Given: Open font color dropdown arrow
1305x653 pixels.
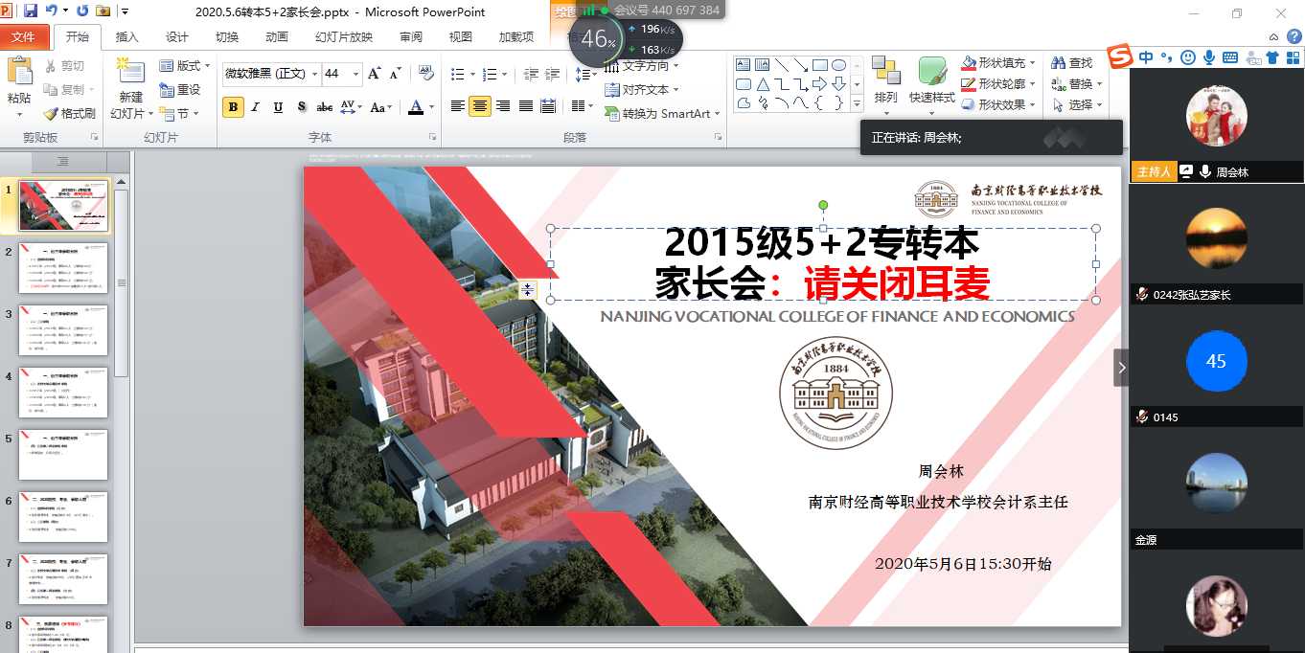Looking at the screenshot, I should point(432,106).
